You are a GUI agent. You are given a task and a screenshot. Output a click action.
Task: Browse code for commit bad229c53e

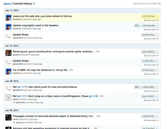[151, 39]
